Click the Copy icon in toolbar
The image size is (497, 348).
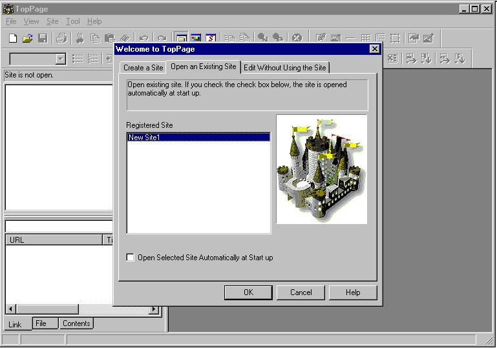point(95,39)
